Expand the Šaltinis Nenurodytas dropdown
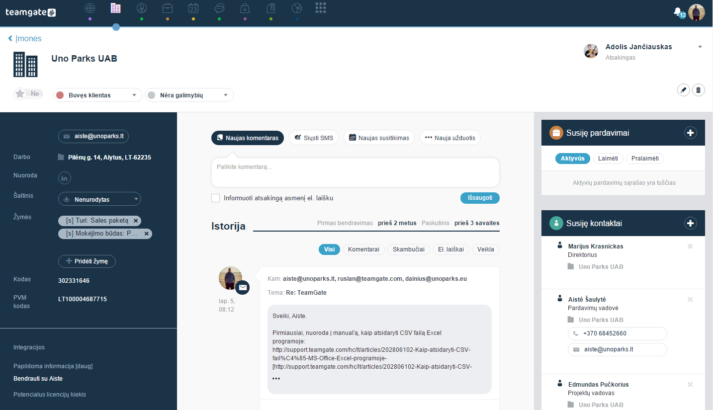Image resolution: width=713 pixels, height=410 pixels. 99,199
